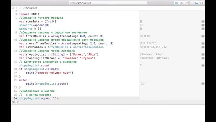Click the var sixDoubles declaration
The width and height of the screenshot is (216, 122).
pyautogui.click(x=61, y=47)
